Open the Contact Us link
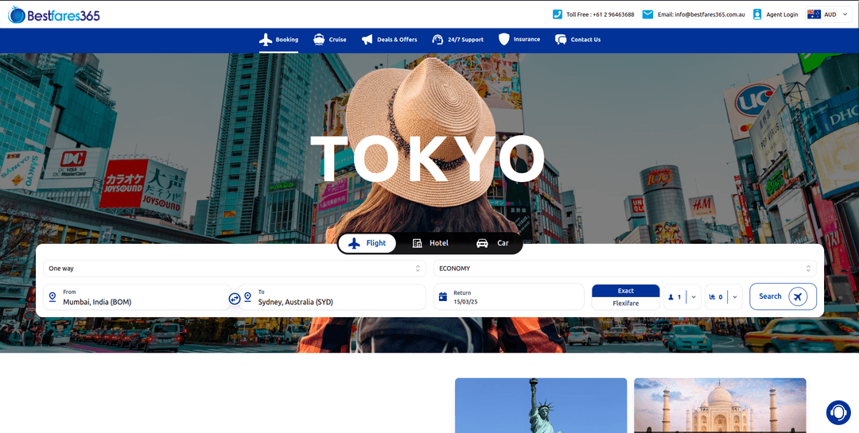 coord(577,40)
